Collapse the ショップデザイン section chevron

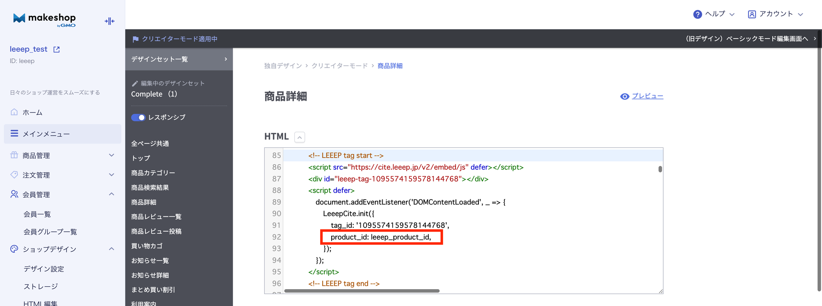[111, 249]
